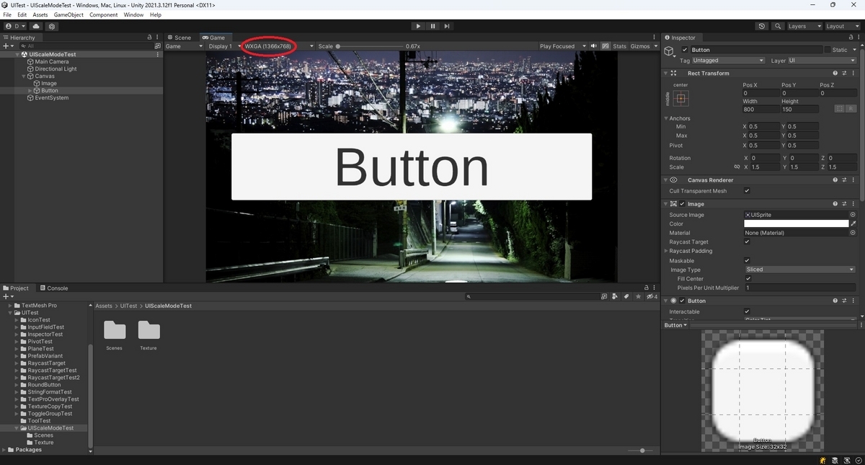Click the Step frame button
865x465 pixels.
[x=447, y=26]
